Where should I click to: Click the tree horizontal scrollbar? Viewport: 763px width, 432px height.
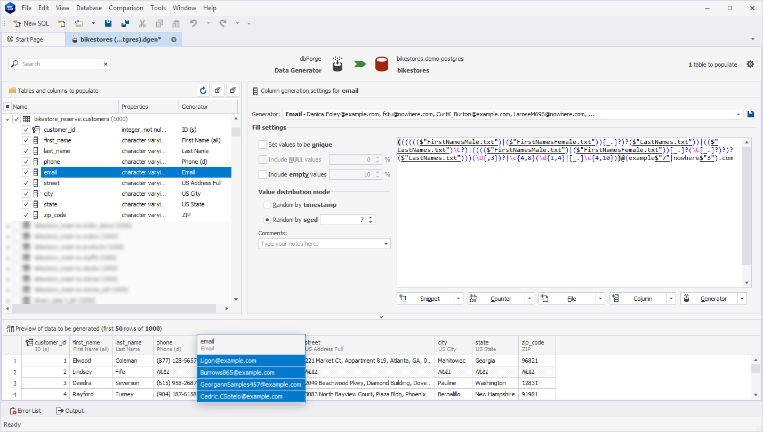click(x=114, y=308)
